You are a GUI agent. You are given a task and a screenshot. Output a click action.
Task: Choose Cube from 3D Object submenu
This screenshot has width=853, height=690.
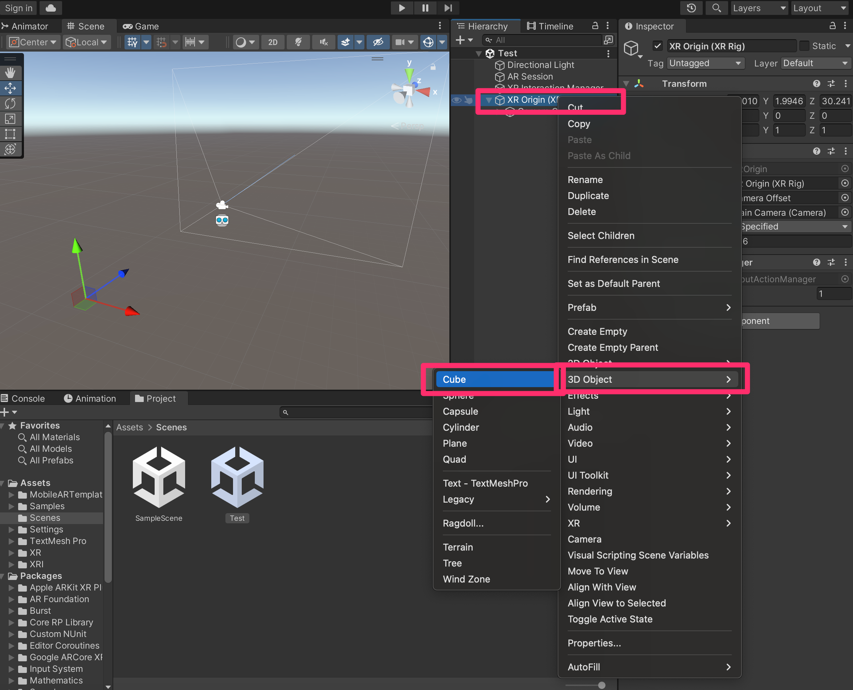pos(494,379)
